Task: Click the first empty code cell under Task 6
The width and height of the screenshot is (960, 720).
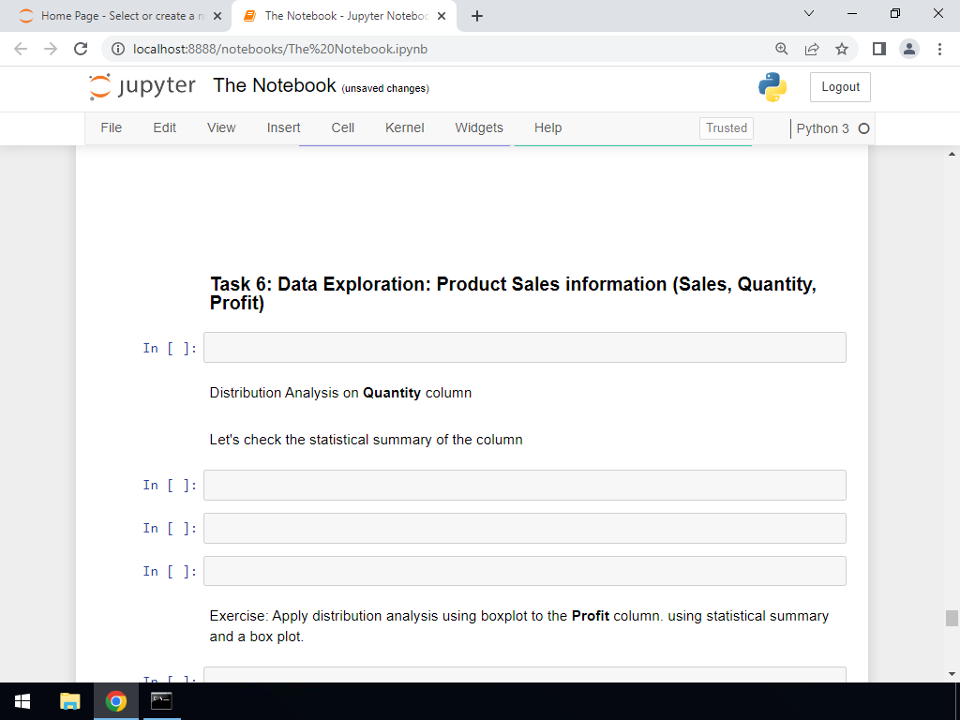Action: pyautogui.click(x=524, y=348)
